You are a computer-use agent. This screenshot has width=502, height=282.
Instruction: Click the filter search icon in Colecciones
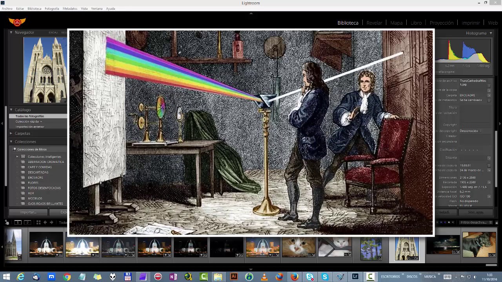pos(15,149)
